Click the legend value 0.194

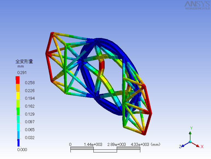30,98
